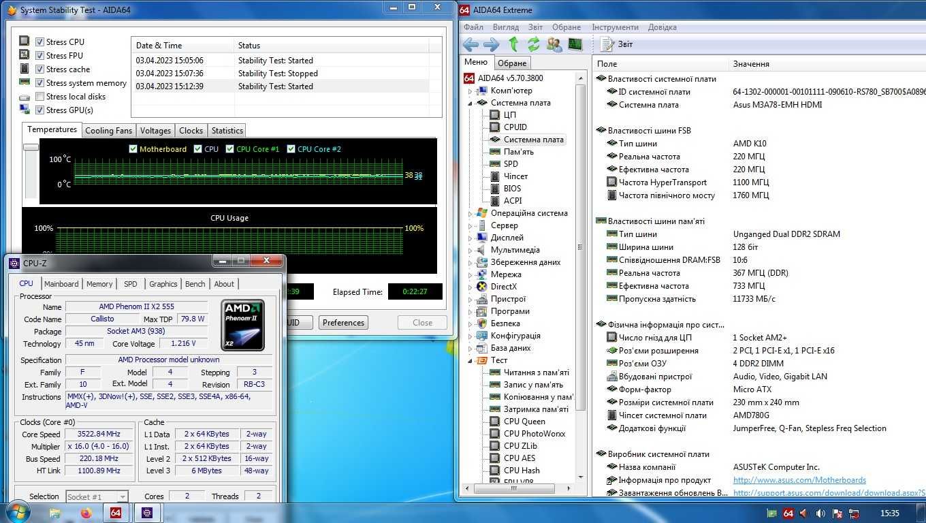Open the users icon in AIDA64 toolbar
Viewport: 926px width, 523px height.
pos(554,44)
